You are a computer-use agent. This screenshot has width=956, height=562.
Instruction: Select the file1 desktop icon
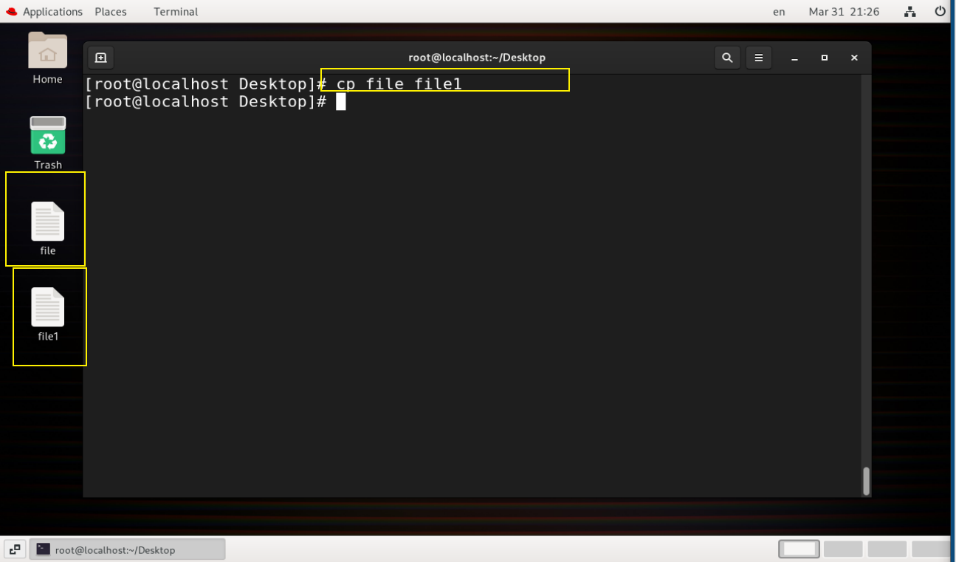[47, 315]
